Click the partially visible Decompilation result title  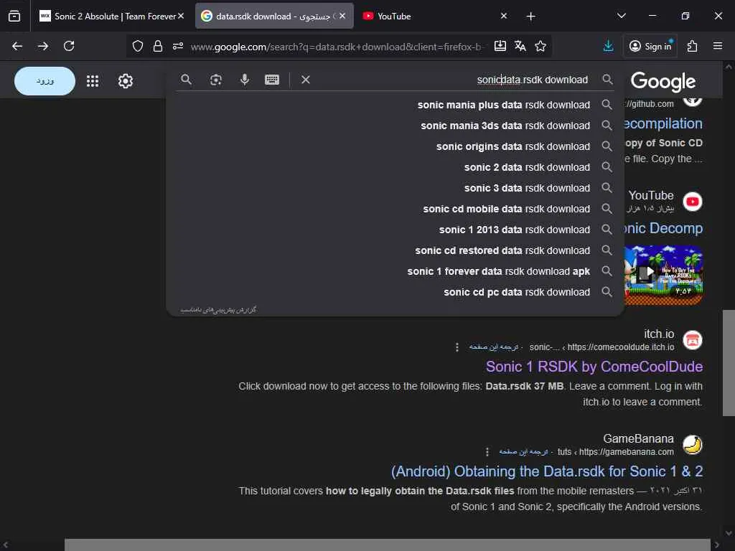click(663, 123)
